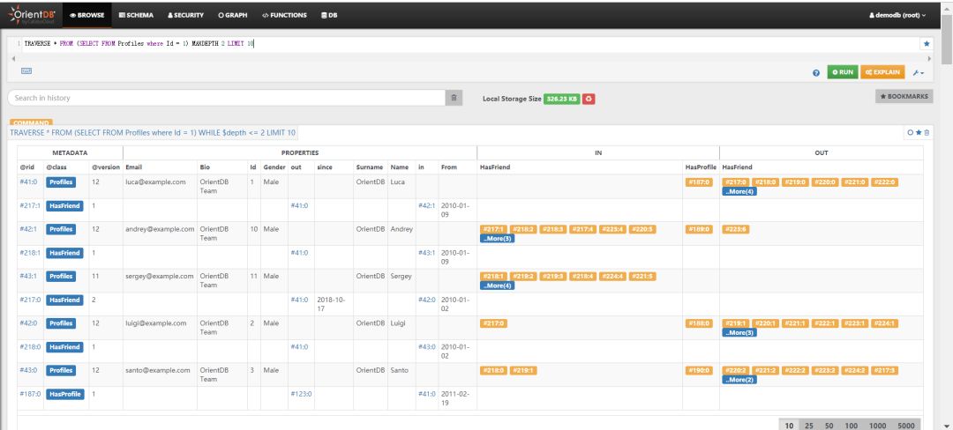Open the wrench settings dropdown
Viewport: 953px width, 430px height.
coord(918,73)
